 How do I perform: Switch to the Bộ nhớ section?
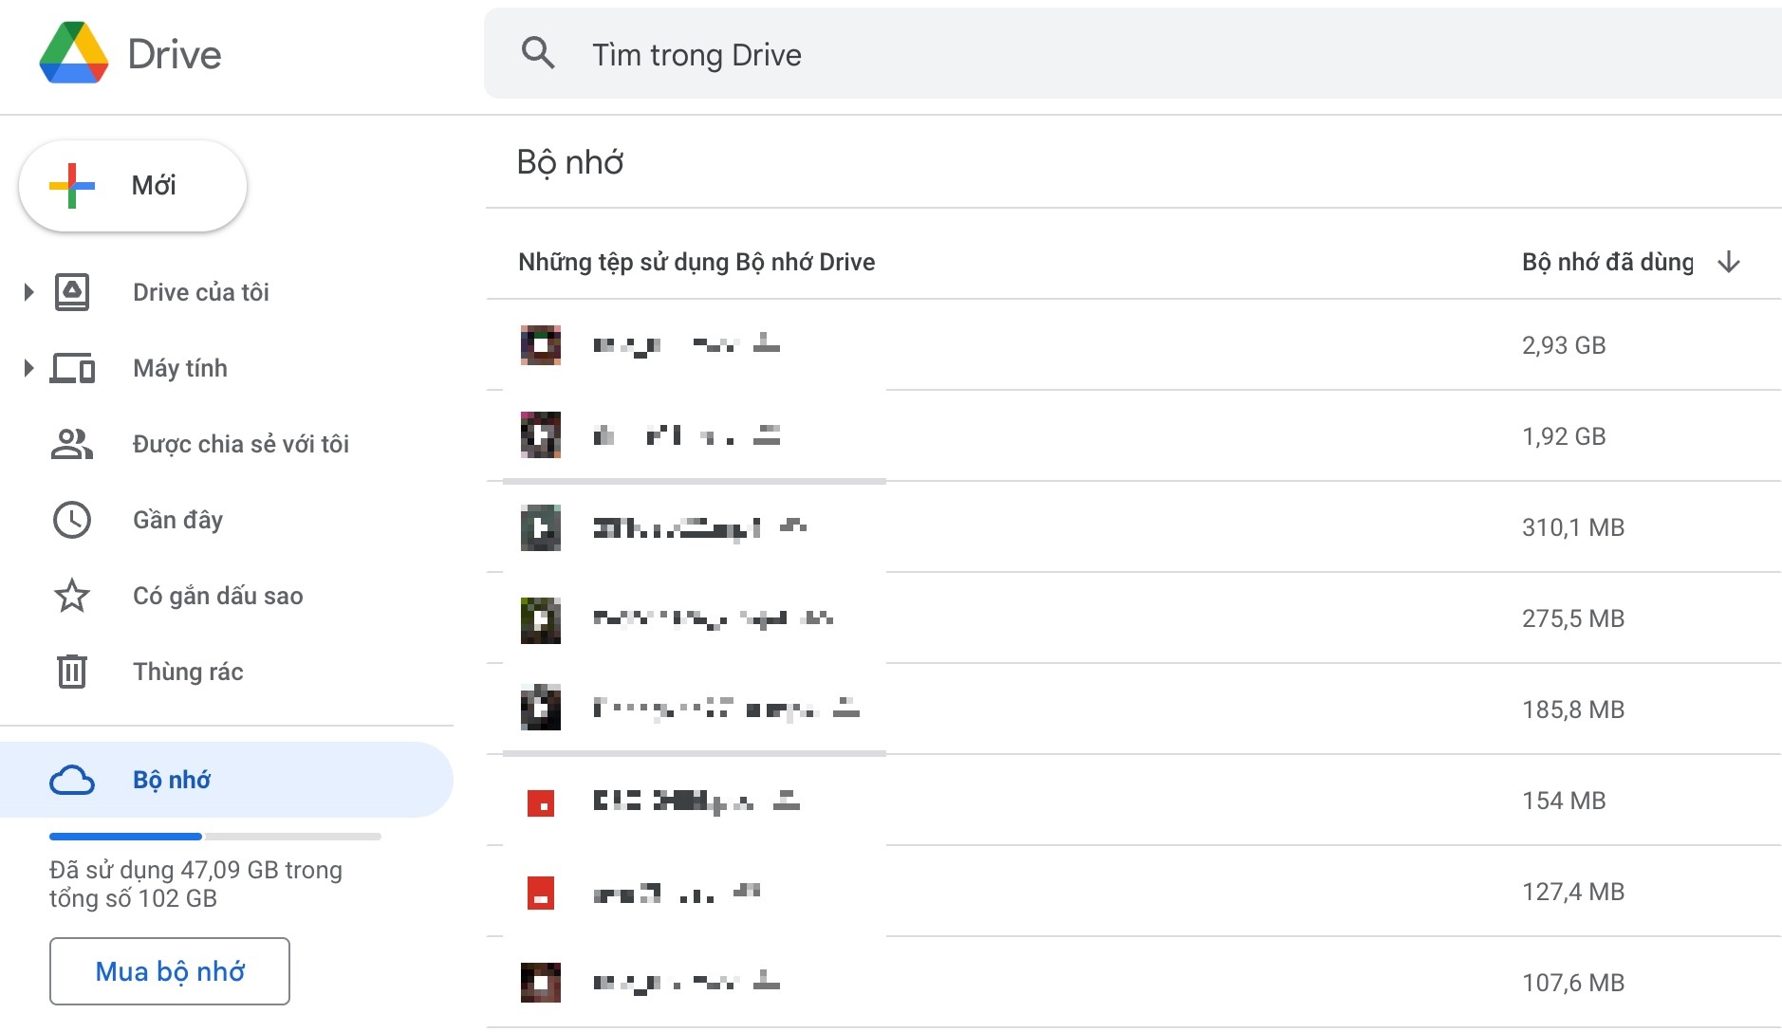172,779
